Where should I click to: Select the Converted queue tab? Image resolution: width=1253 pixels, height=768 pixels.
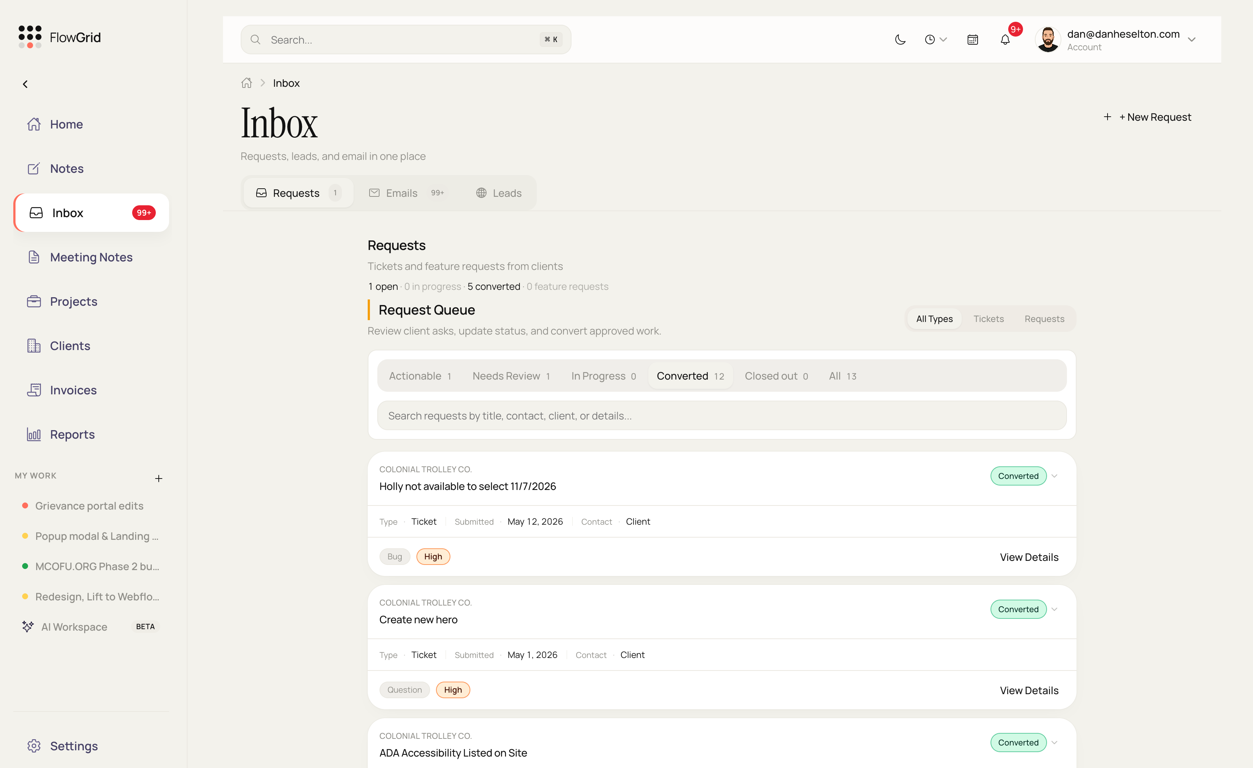(691, 376)
